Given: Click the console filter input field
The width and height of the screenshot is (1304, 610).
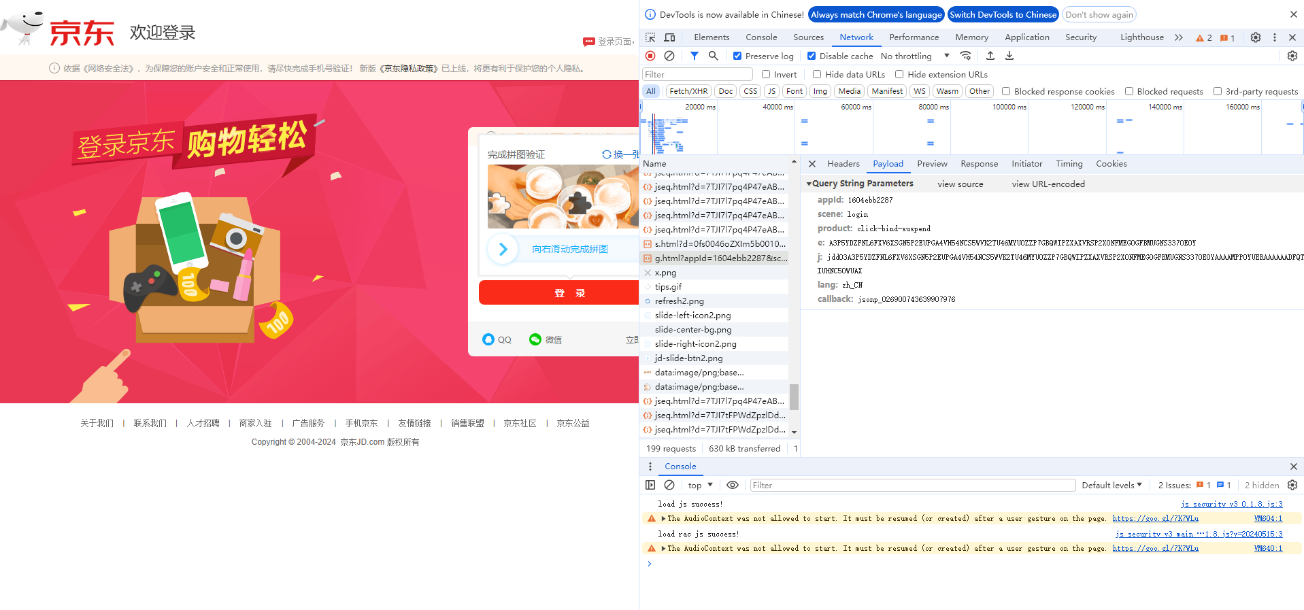Looking at the screenshot, I should [912, 485].
